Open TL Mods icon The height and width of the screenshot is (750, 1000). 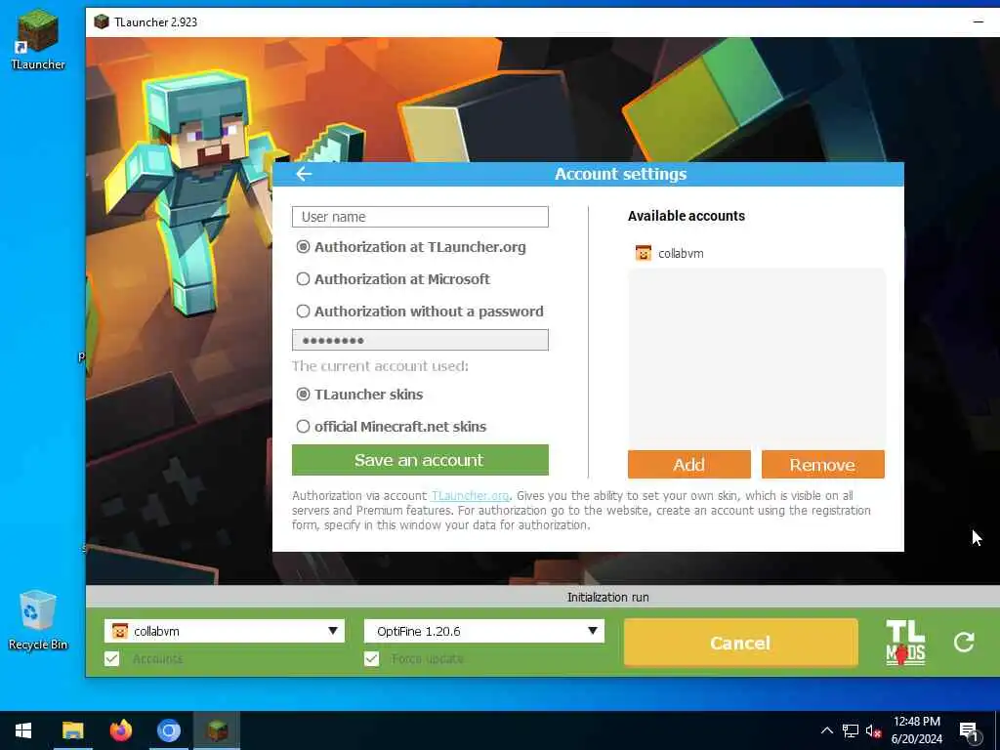pyautogui.click(x=905, y=643)
